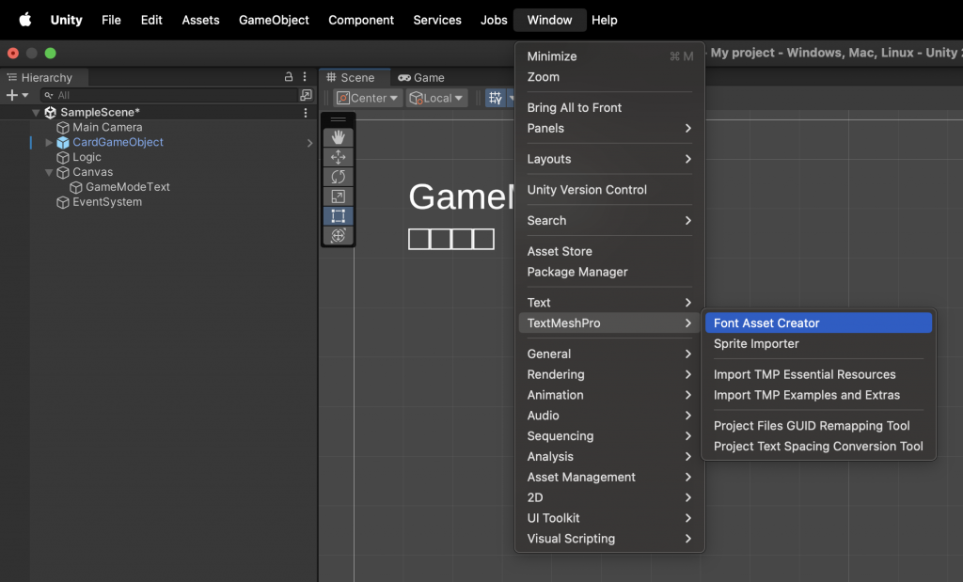Open the 2D submenu

pos(609,497)
